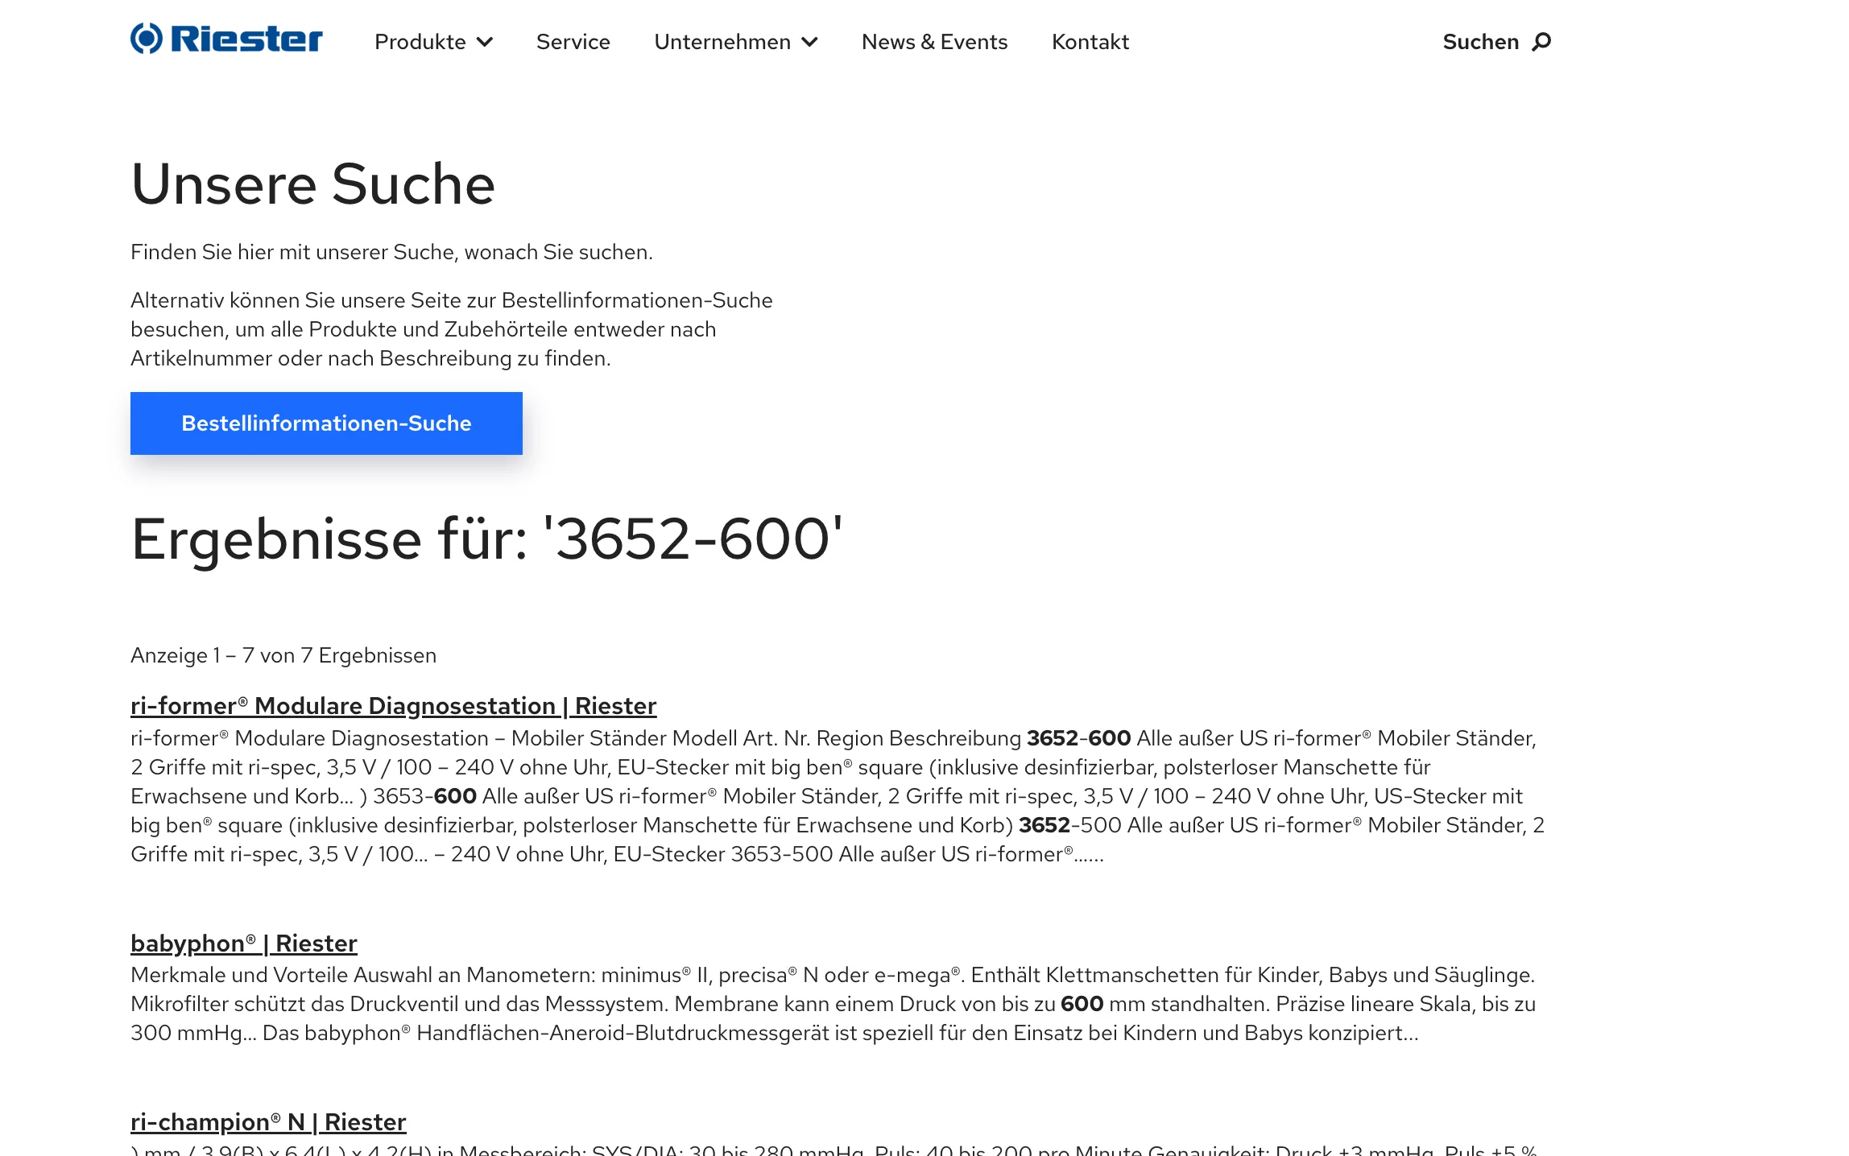
Task: Click 'Finden Sie hier mit unserer Suche' text
Action: point(391,252)
